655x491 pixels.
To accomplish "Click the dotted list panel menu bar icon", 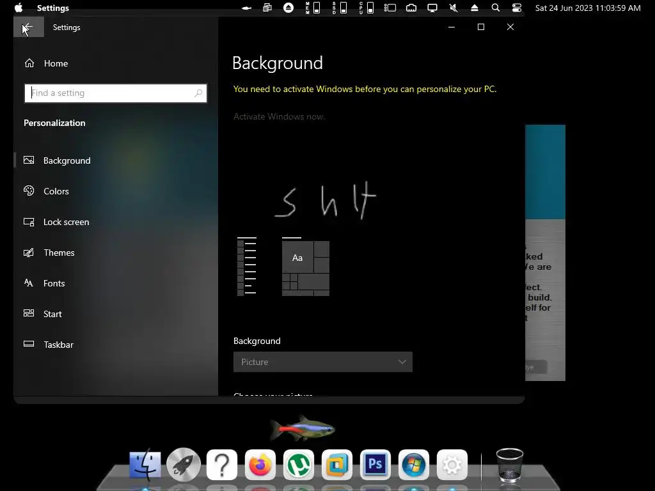I will 390,8.
